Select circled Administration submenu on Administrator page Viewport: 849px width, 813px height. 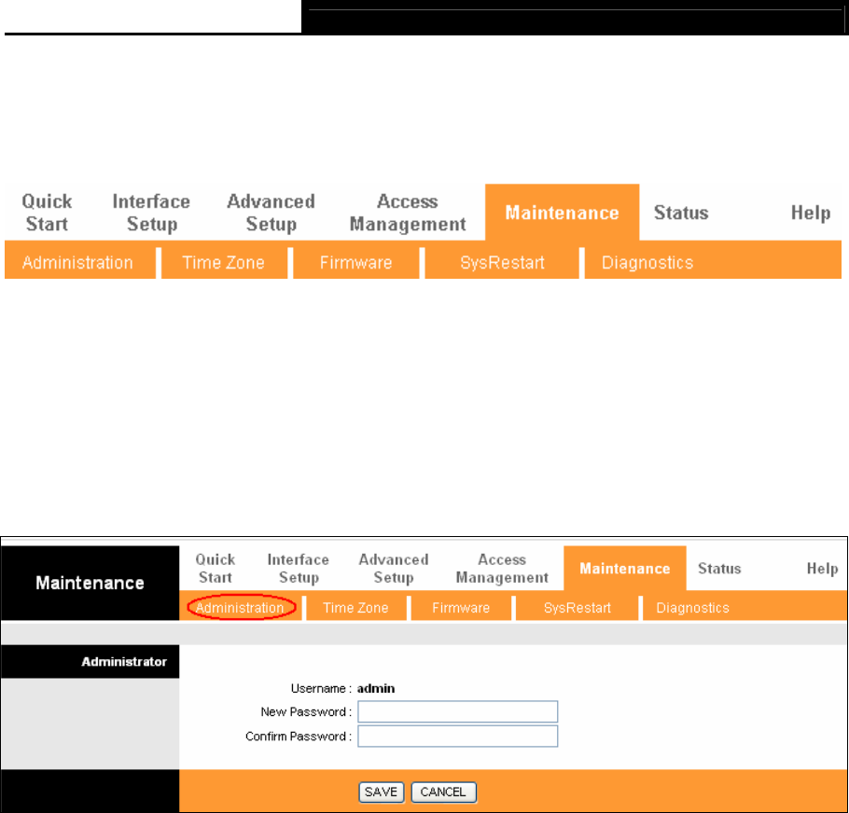tap(240, 608)
